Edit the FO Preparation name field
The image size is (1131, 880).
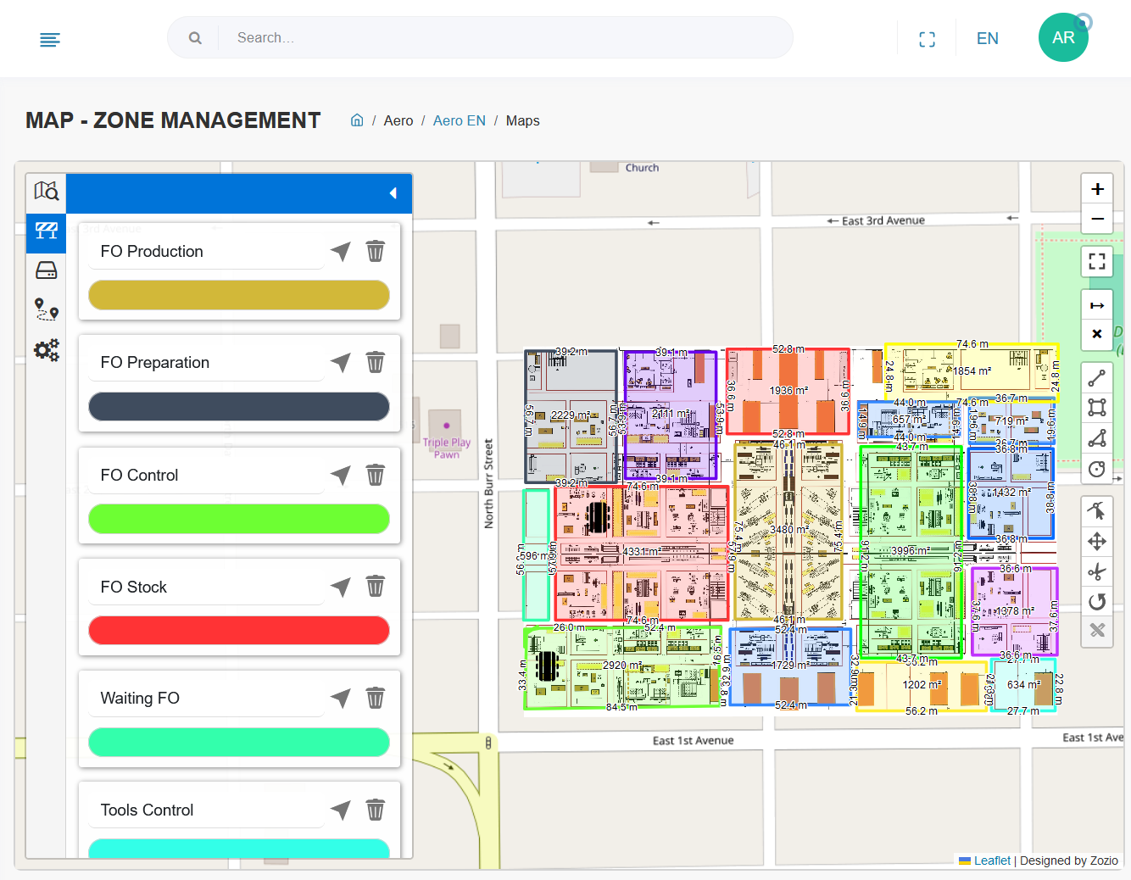click(x=206, y=363)
